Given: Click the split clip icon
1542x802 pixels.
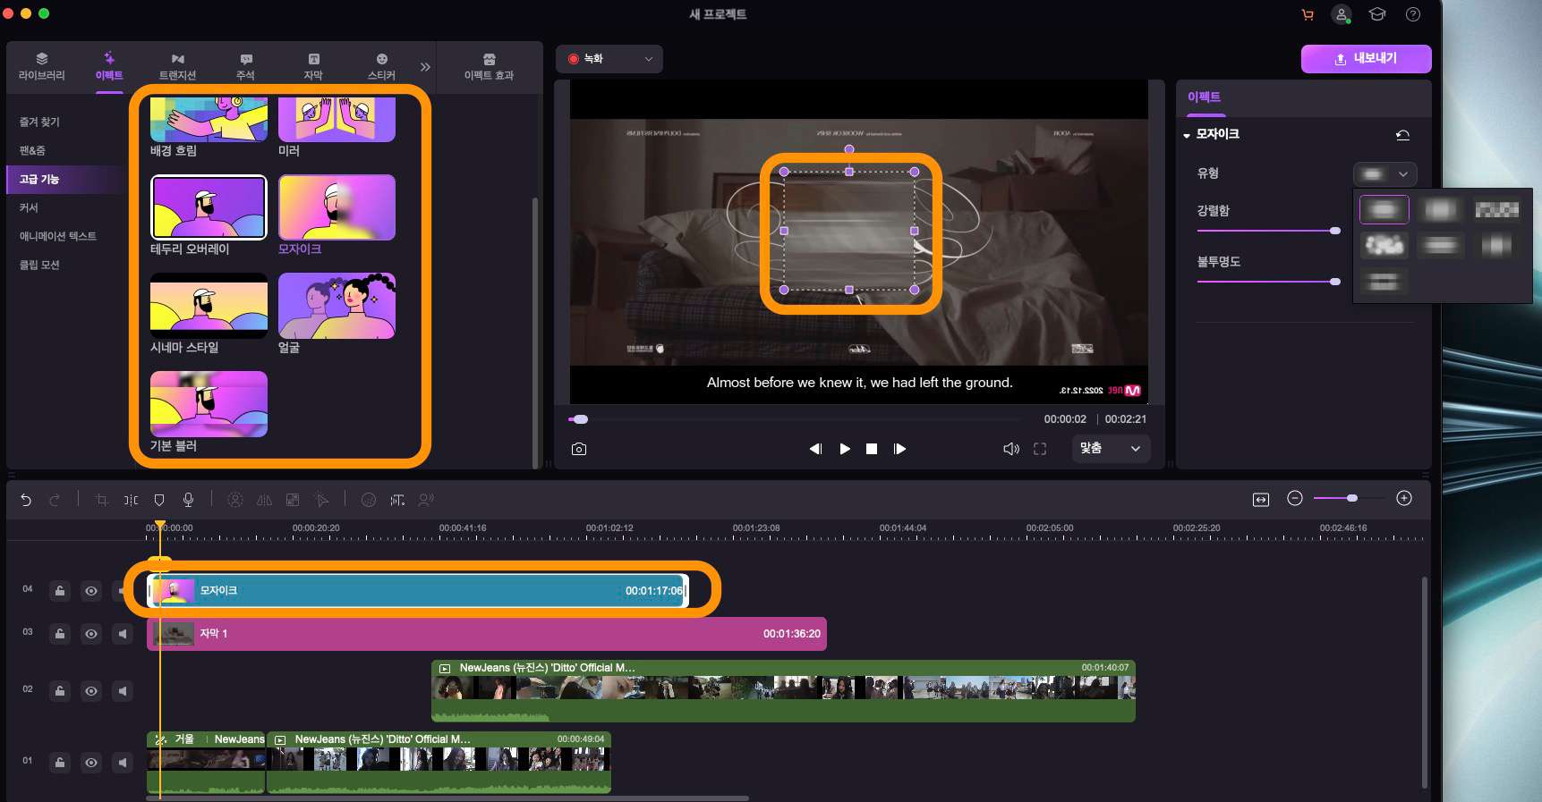Looking at the screenshot, I should coord(131,500).
